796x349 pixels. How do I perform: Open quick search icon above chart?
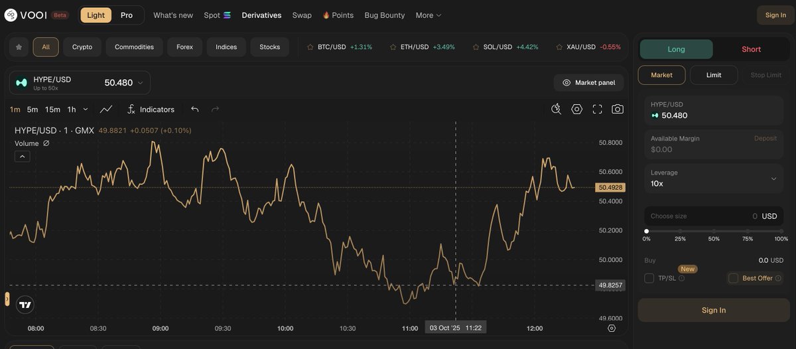[557, 109]
